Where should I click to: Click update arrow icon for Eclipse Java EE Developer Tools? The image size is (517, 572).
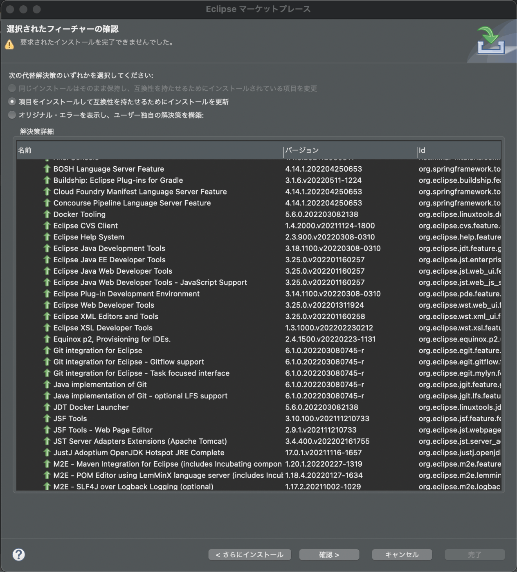47,260
